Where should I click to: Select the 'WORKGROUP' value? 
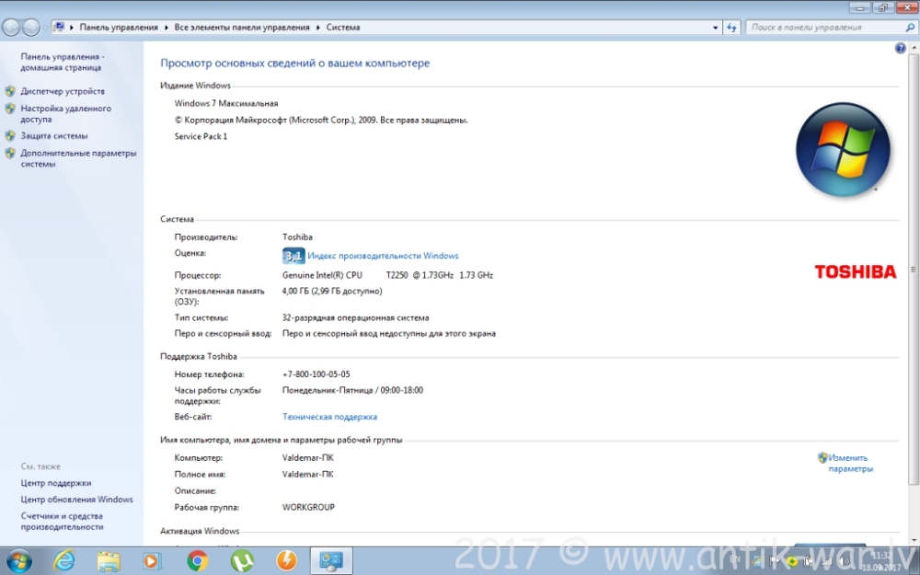tap(308, 508)
